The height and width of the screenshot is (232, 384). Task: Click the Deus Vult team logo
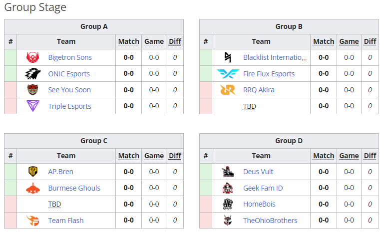click(228, 172)
